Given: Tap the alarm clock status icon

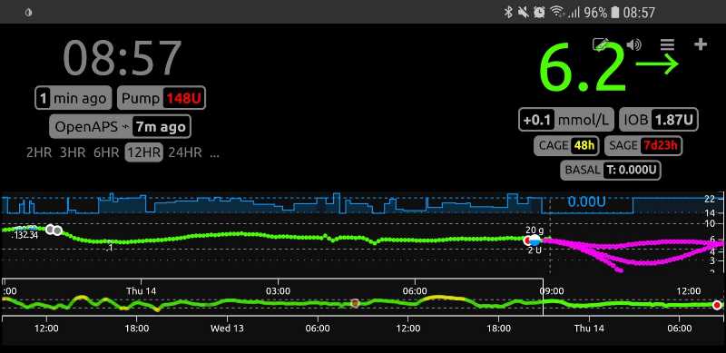Looking at the screenshot, I should (x=539, y=13).
